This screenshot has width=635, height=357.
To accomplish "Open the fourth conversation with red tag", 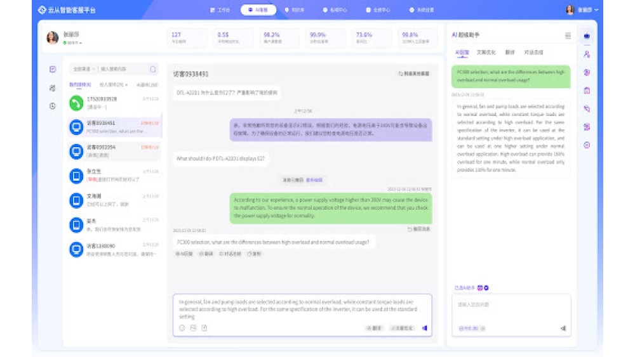I will click(x=114, y=176).
